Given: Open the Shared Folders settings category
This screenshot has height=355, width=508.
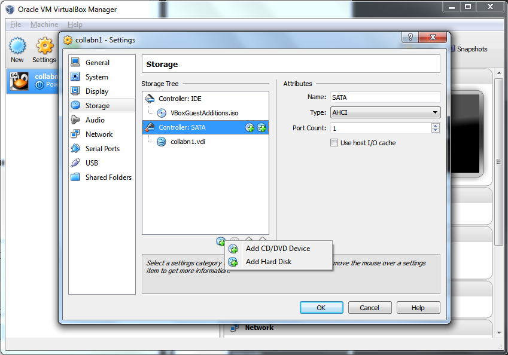Looking at the screenshot, I should point(102,177).
